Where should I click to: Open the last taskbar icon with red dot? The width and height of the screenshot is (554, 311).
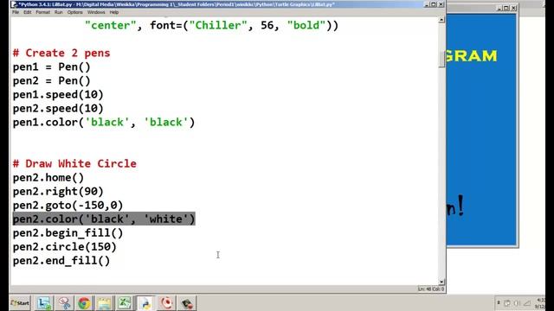point(187,303)
